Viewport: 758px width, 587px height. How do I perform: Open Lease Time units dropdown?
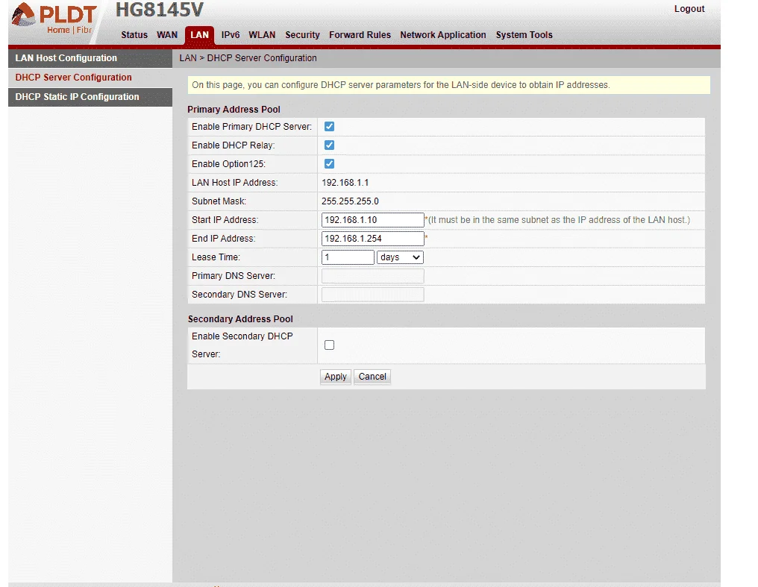pyautogui.click(x=401, y=257)
